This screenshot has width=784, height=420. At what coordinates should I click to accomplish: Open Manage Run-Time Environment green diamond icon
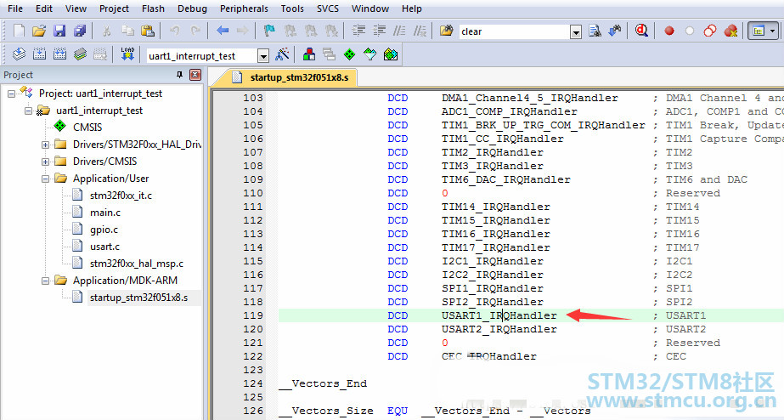tap(349, 54)
